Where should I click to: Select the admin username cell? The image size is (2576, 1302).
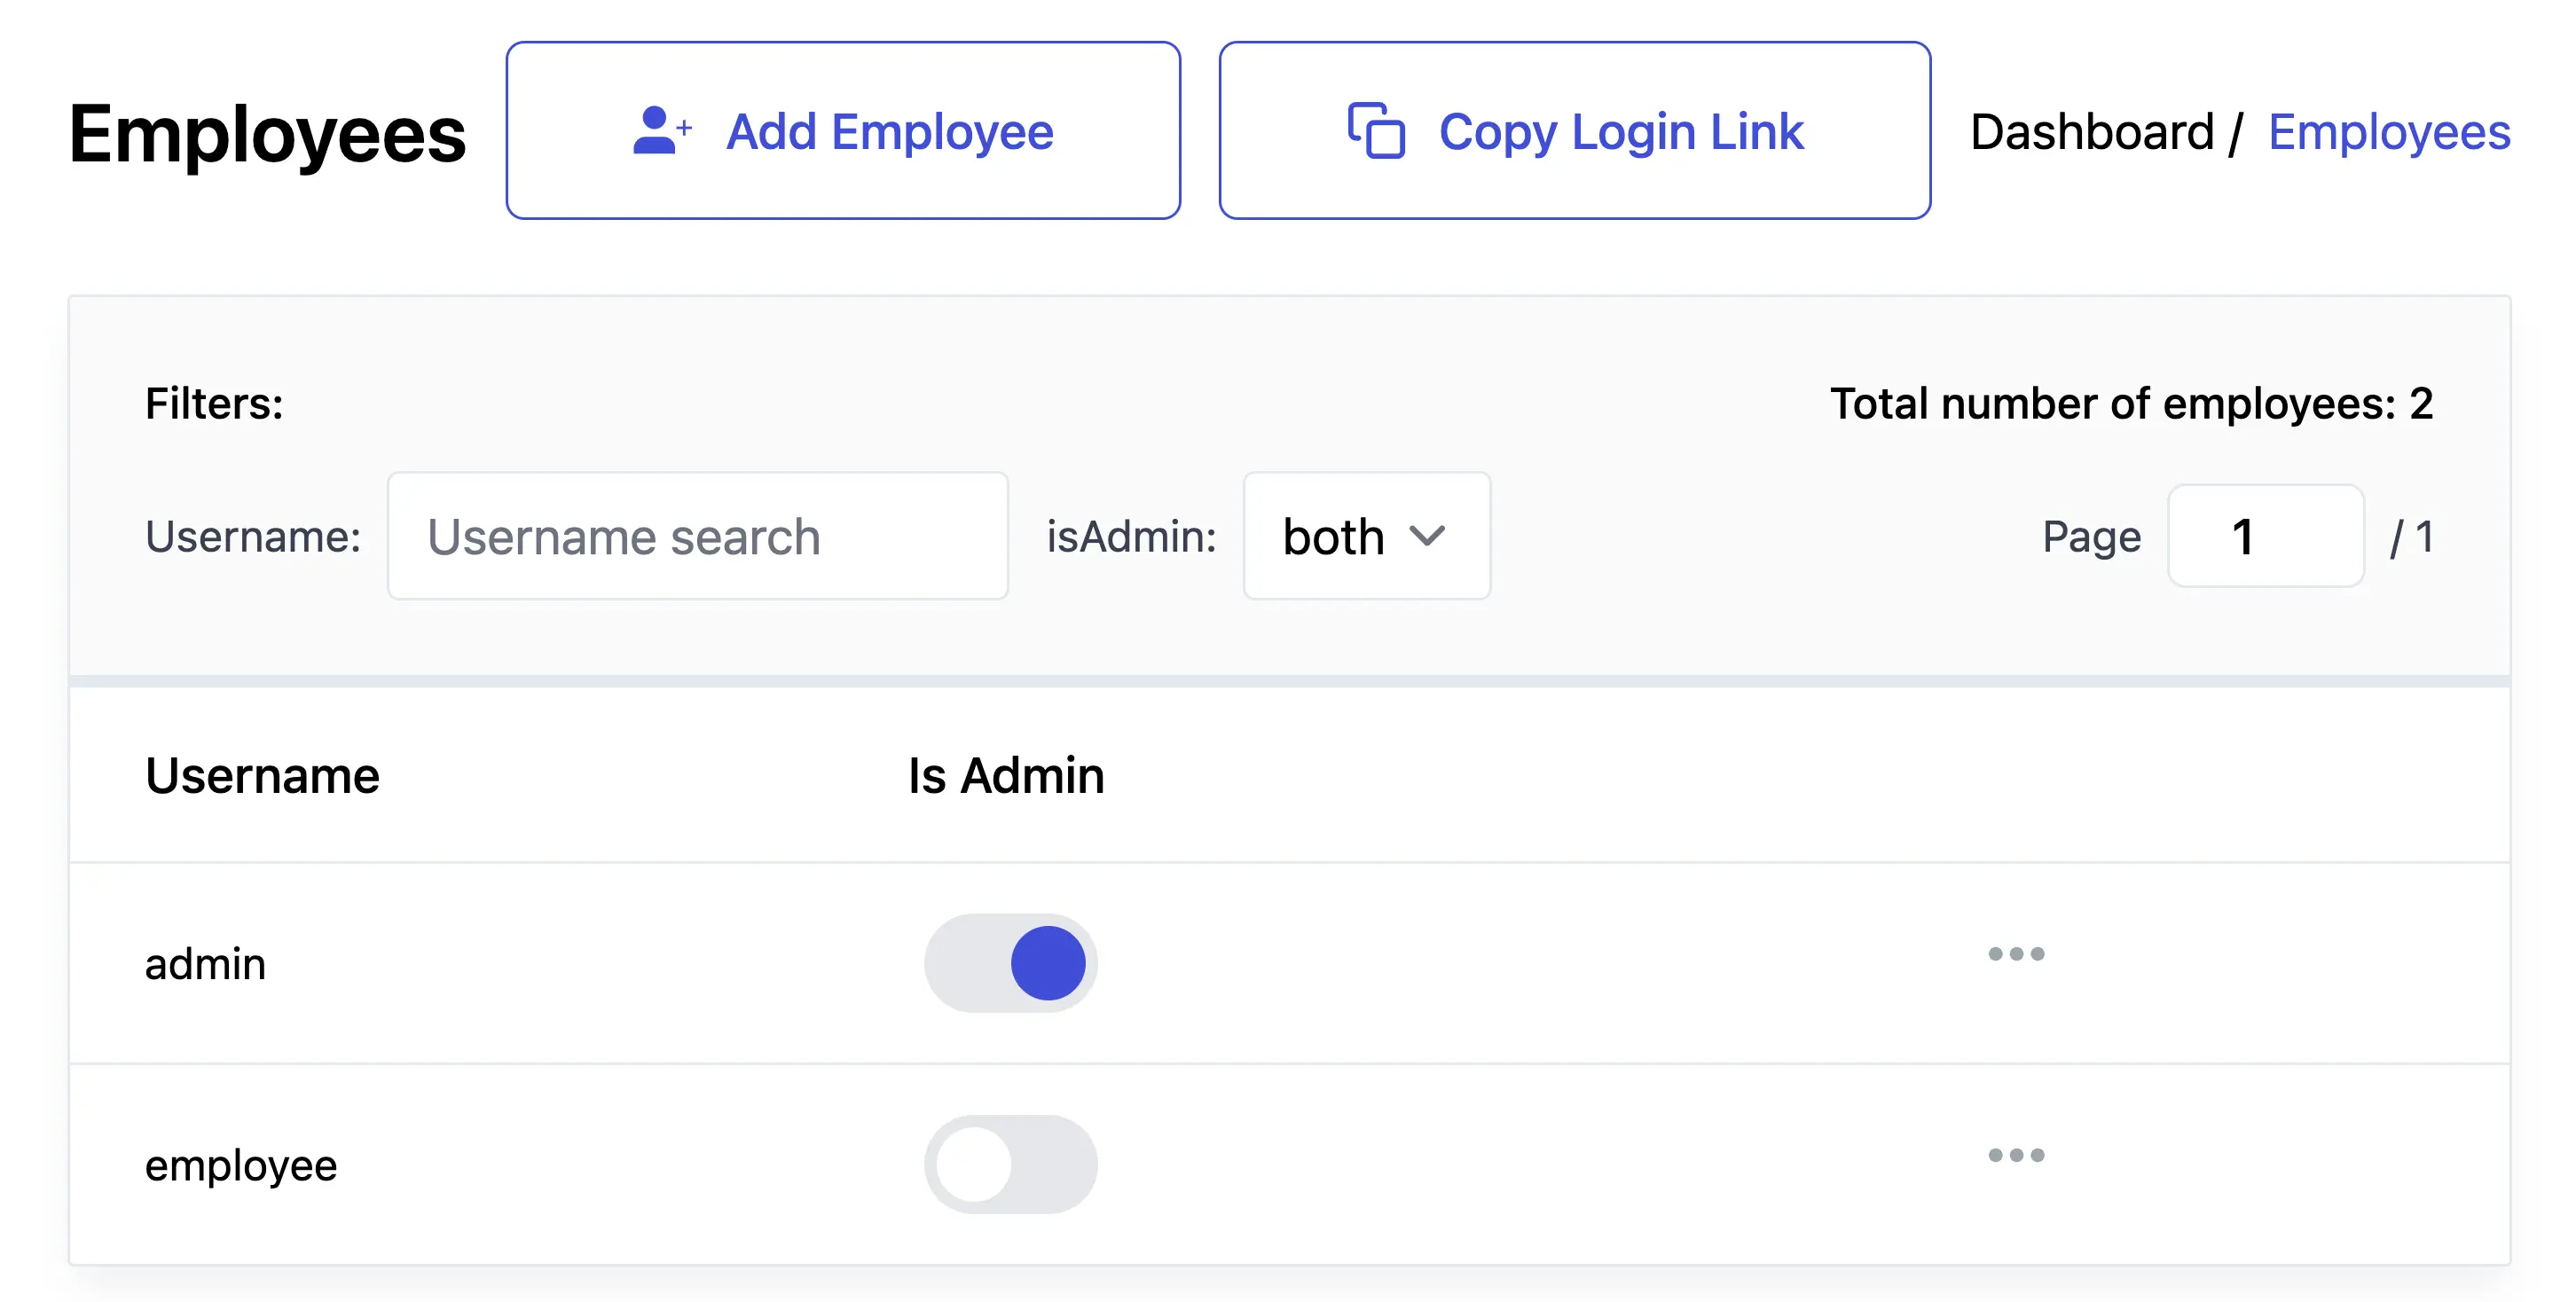205,964
